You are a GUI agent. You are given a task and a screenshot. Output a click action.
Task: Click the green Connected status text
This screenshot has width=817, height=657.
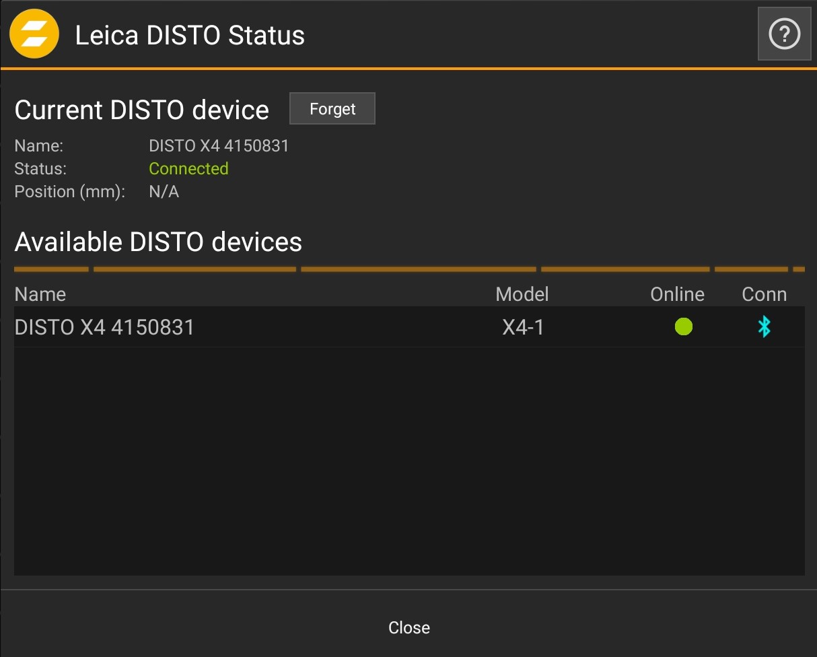(188, 168)
